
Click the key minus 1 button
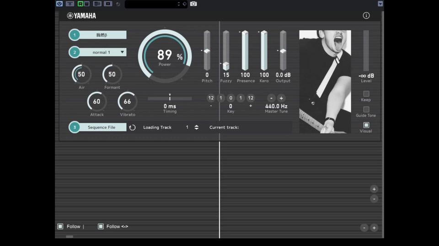(220, 98)
